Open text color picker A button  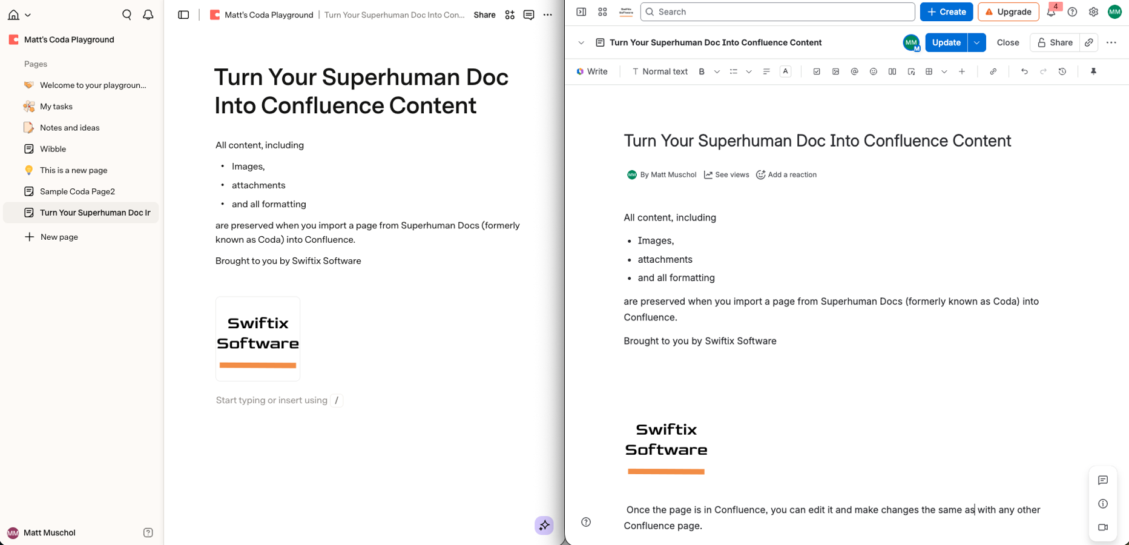(x=785, y=71)
